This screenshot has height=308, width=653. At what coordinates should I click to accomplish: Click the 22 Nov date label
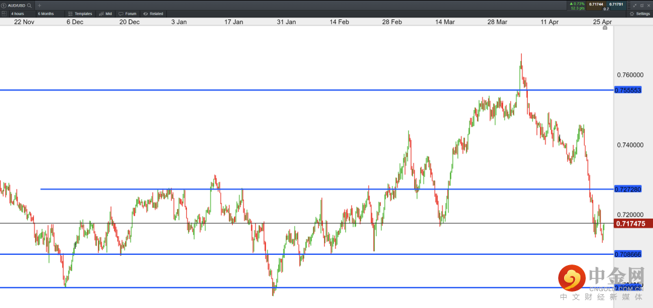24,22
